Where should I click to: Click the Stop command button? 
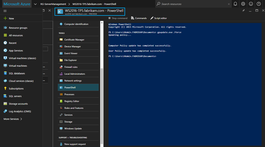point(118,18)
